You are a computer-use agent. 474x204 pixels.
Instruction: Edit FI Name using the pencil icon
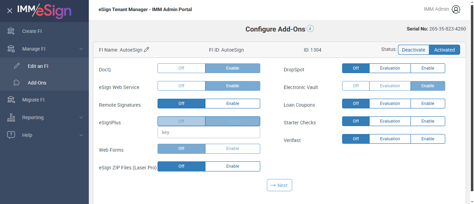[x=146, y=50]
